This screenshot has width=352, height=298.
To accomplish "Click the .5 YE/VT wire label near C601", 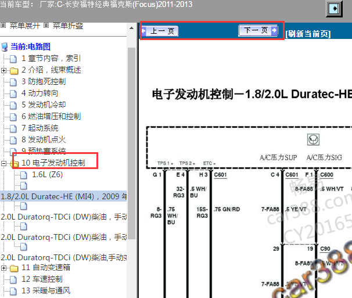I will tap(296, 209).
